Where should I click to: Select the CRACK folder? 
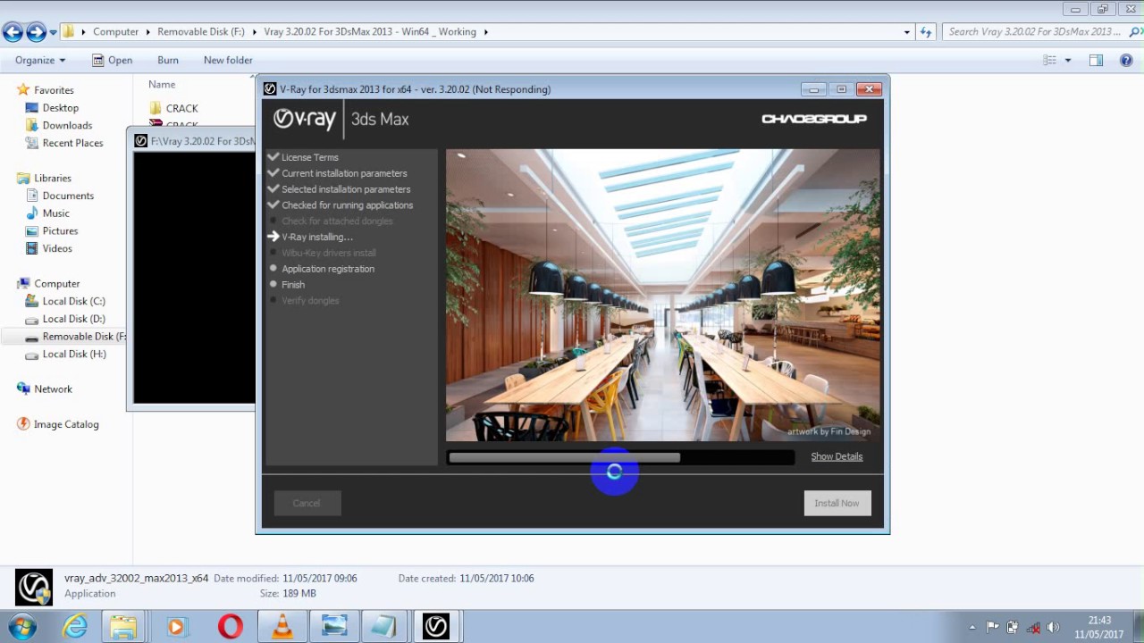pos(181,108)
